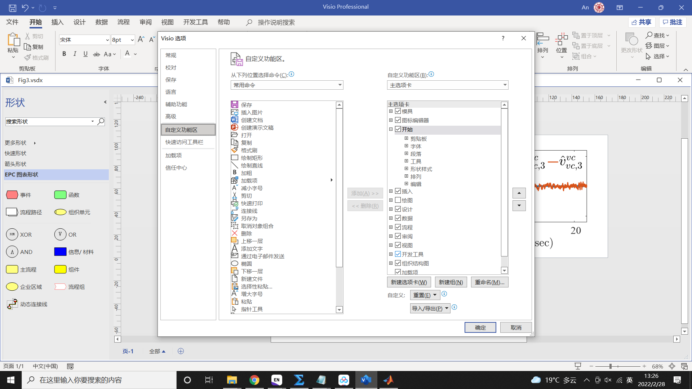This screenshot has width=692, height=389.
Task: Select the 动态连接线 connector shape
Action: click(x=12, y=304)
